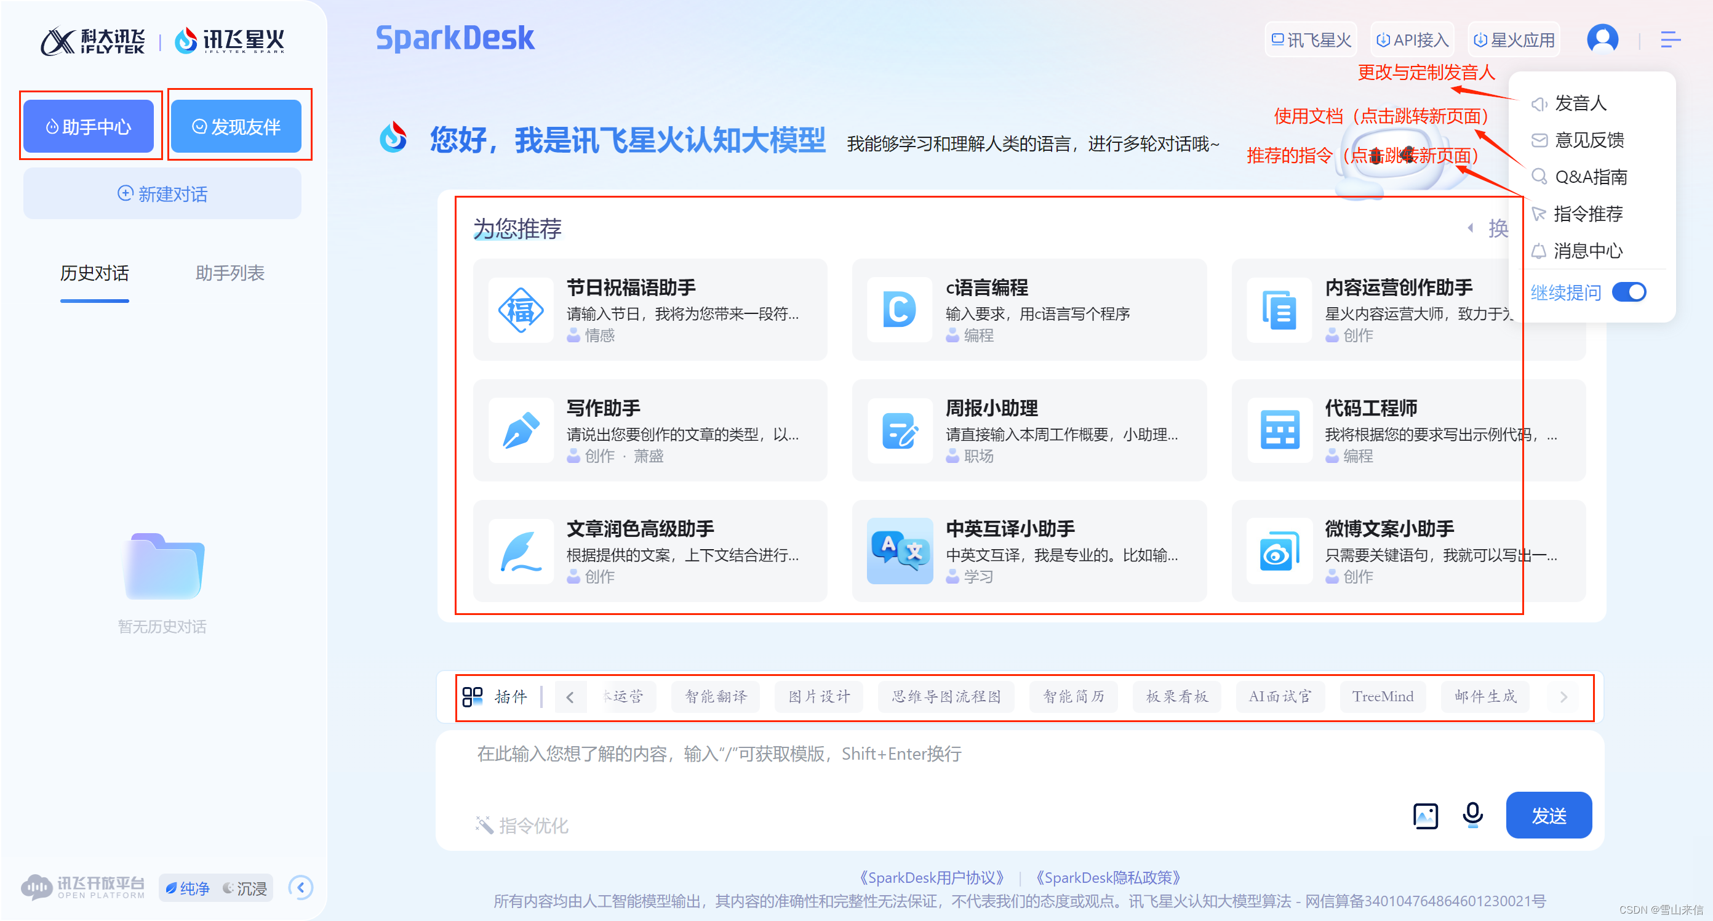The height and width of the screenshot is (921, 1713).
Task: Open the user avatar profile
Action: pos(1602,39)
